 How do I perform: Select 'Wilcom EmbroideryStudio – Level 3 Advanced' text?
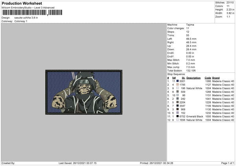[28, 8]
